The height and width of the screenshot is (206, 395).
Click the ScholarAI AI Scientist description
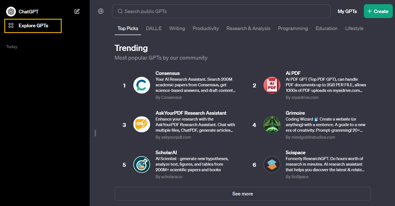point(192,164)
